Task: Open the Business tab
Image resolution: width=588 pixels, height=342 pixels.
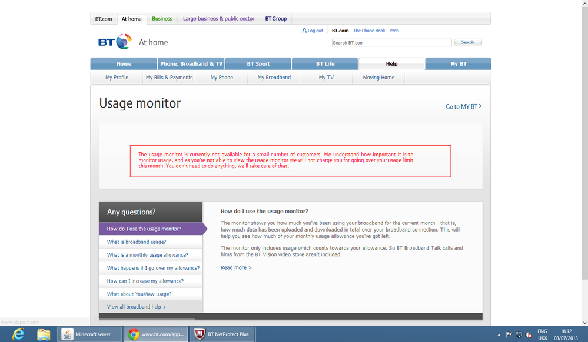Action: 162,18
